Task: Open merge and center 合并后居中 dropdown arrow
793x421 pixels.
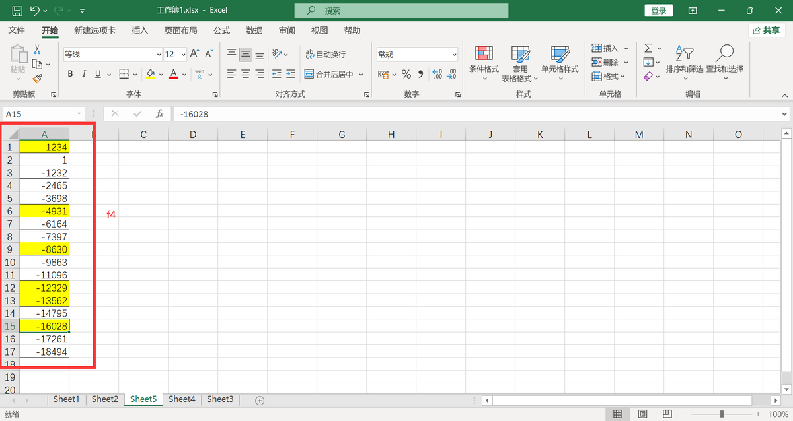Action: tap(361, 75)
